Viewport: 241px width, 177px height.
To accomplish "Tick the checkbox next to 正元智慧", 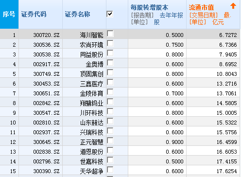I will (x=110, y=141).
